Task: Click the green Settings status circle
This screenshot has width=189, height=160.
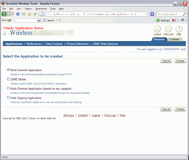Action: tap(158, 20)
